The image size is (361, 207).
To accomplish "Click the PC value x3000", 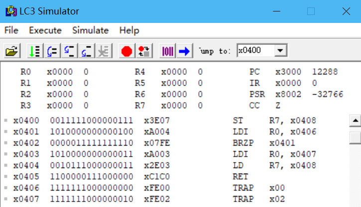I will [288, 72].
